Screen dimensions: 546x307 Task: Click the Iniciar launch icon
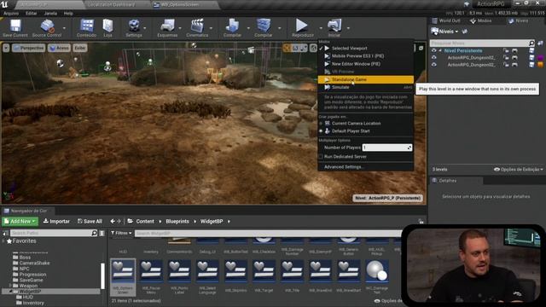(x=334, y=28)
